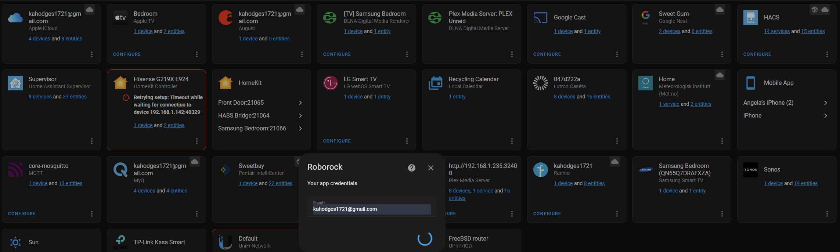The width and height of the screenshot is (840, 252).
Task: Configure the LG Smart TV integration
Action: coord(337,141)
